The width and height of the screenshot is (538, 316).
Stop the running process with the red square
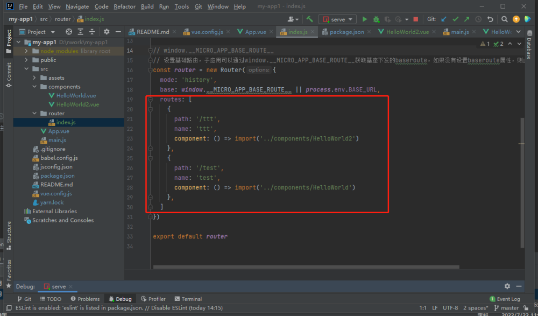(x=415, y=19)
